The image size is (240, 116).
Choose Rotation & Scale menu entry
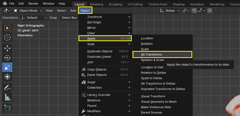point(152,60)
